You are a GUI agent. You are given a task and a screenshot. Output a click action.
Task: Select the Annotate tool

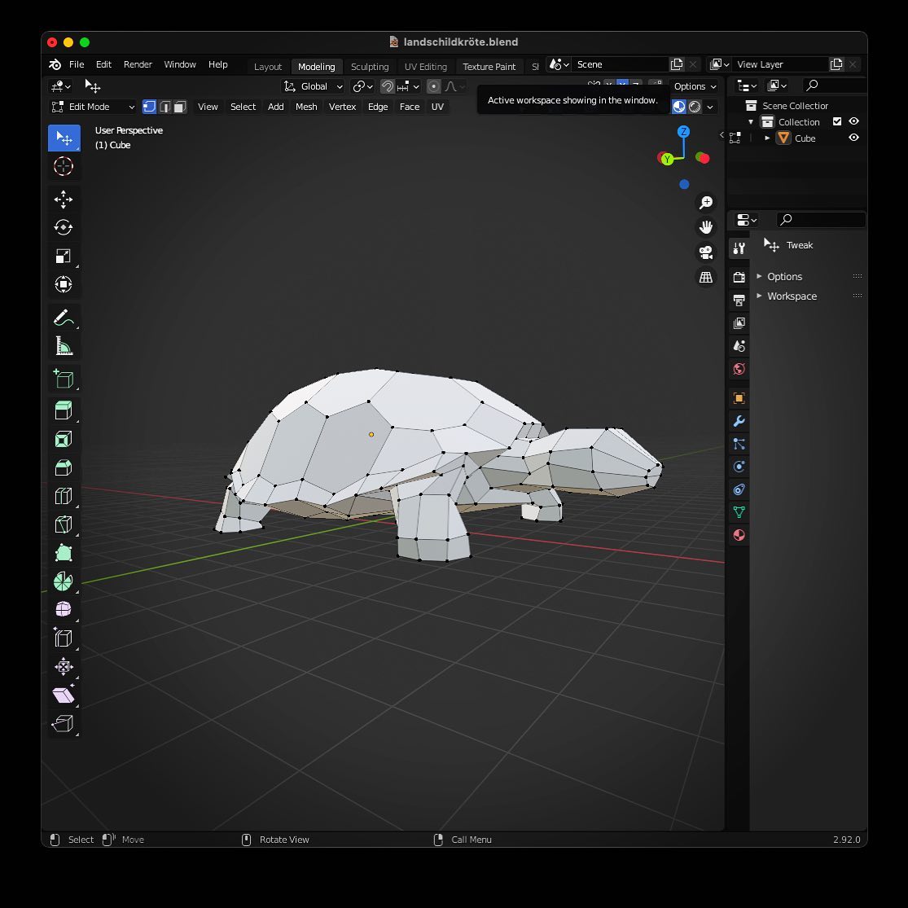click(64, 318)
